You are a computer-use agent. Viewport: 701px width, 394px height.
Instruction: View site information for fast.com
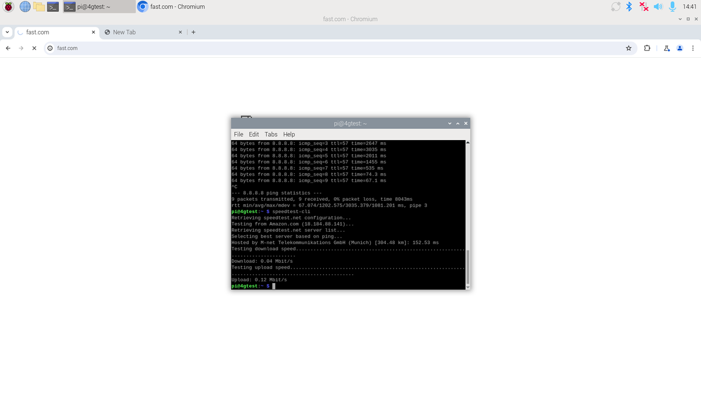click(50, 48)
